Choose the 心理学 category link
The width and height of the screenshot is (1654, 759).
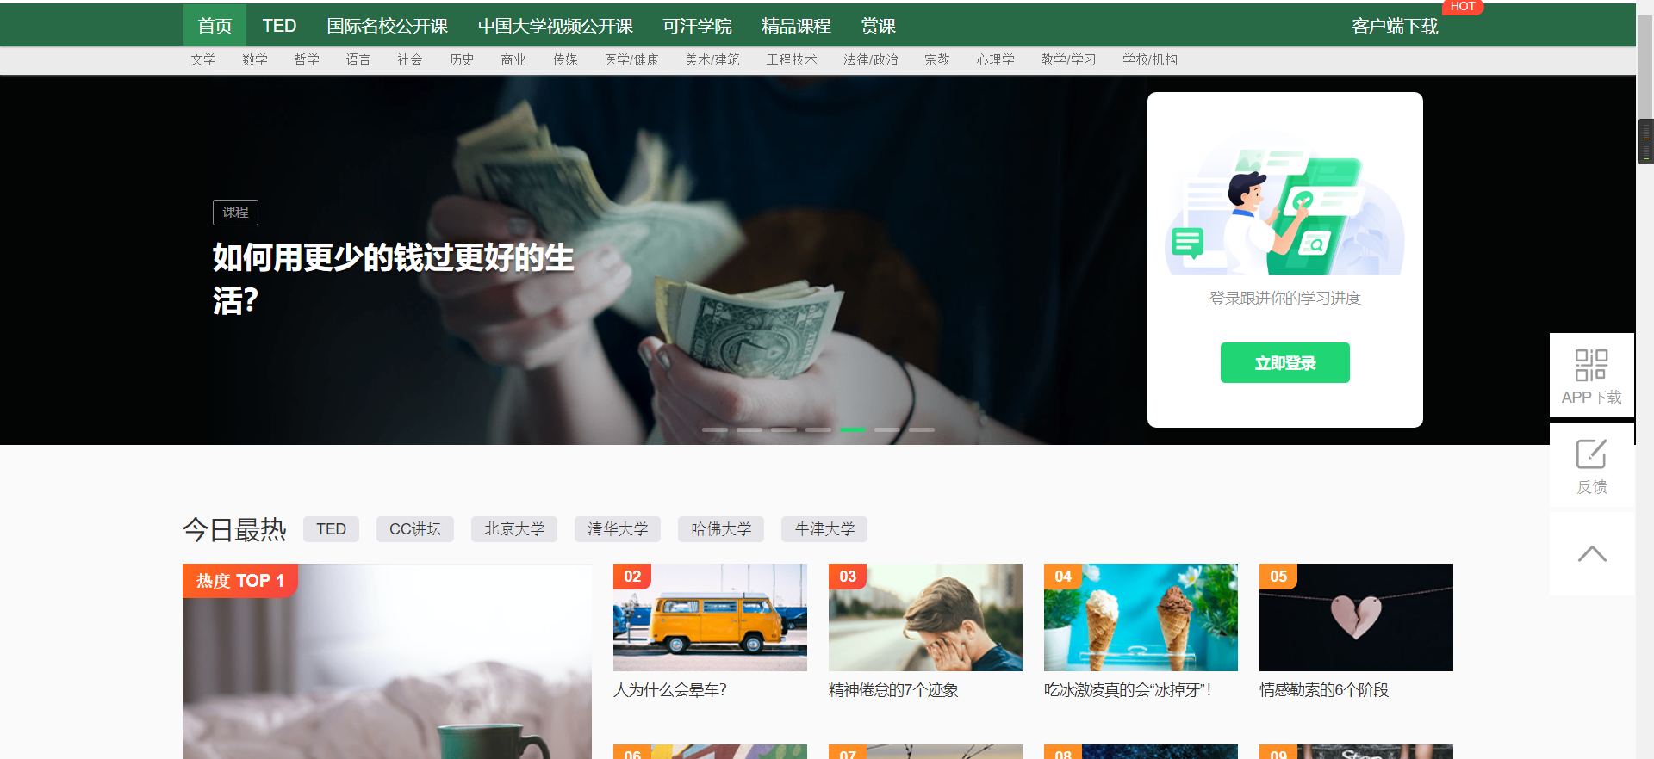(x=995, y=59)
